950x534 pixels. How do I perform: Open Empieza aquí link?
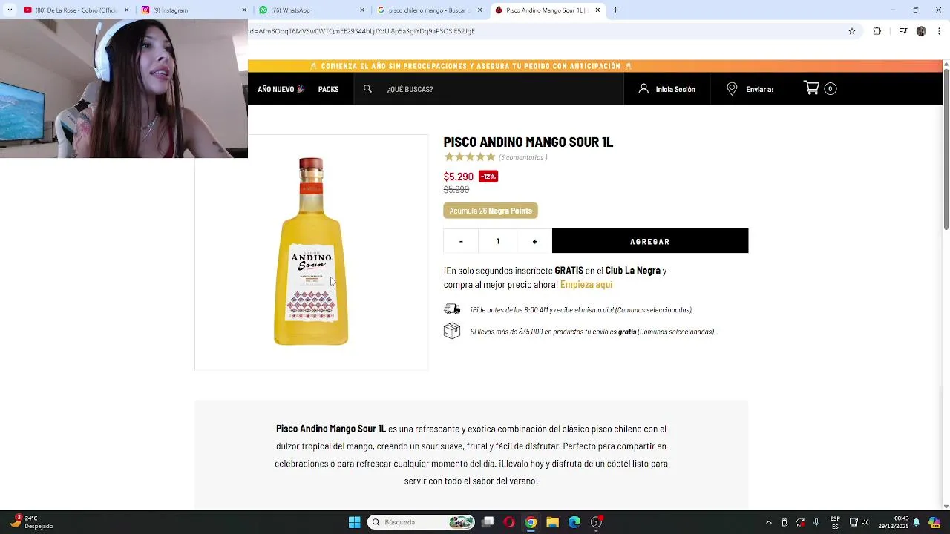point(586,285)
